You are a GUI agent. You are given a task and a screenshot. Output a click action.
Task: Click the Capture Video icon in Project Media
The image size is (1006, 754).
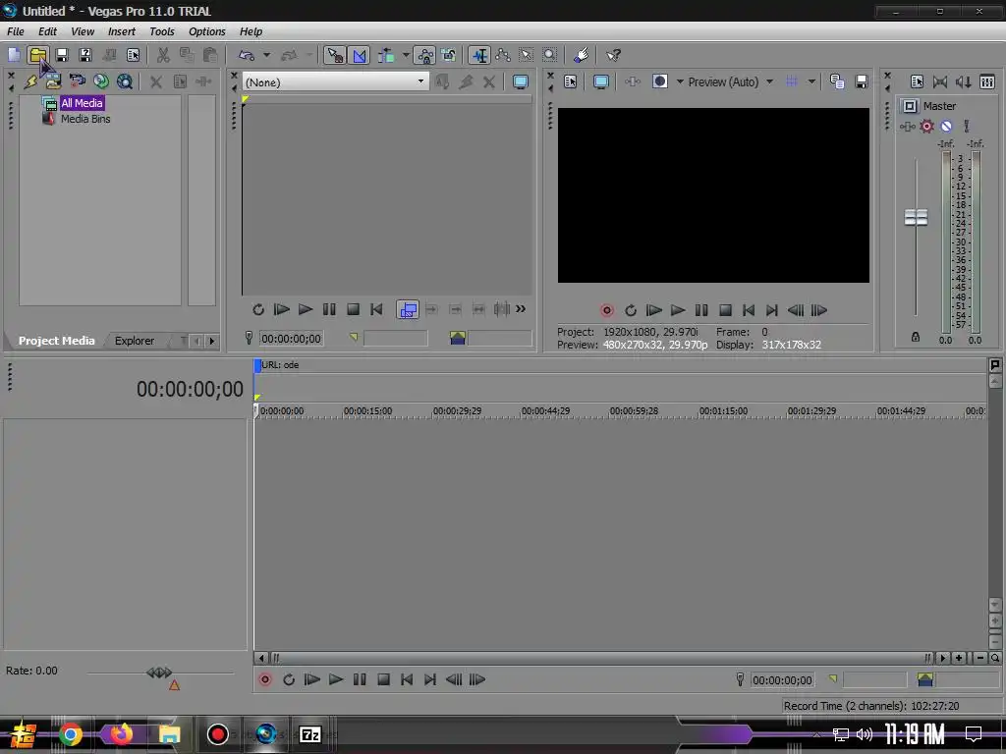pyautogui.click(x=77, y=81)
